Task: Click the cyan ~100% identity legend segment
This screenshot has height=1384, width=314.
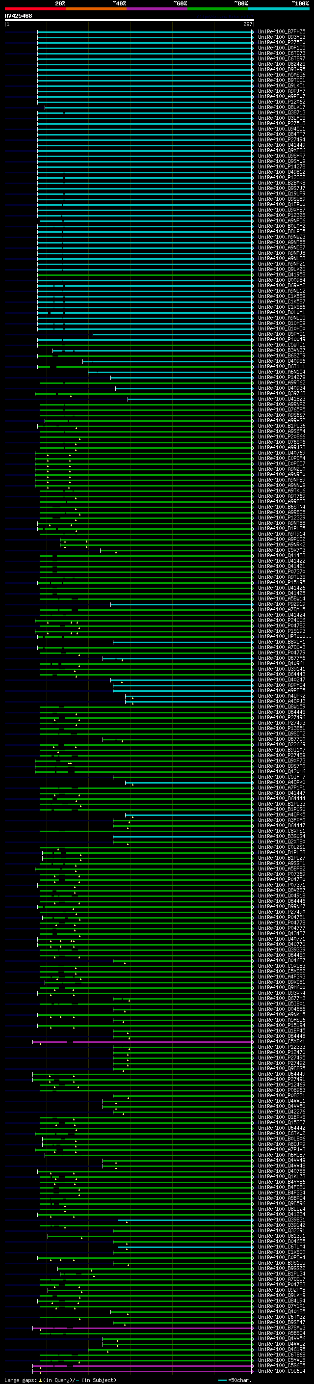Action: tap(279, 9)
